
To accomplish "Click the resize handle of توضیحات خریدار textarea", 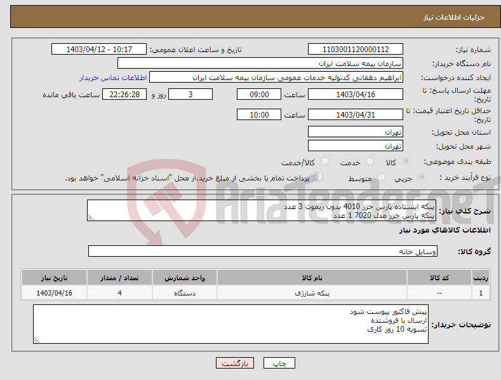I will click(x=37, y=340).
